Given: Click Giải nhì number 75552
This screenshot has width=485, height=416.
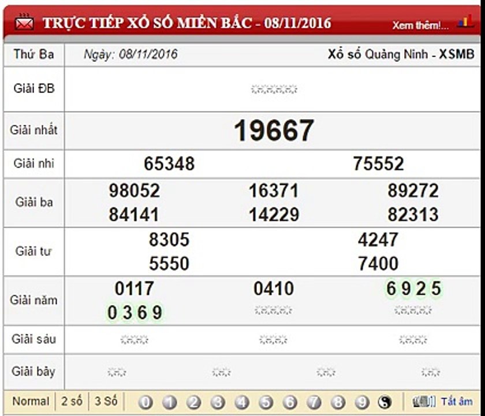Looking at the screenshot, I should pos(379,164).
